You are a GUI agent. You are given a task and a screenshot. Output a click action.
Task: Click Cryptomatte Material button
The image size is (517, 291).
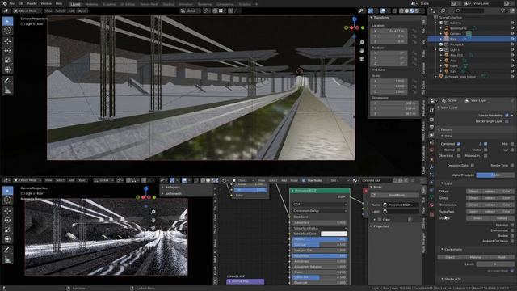click(475, 257)
